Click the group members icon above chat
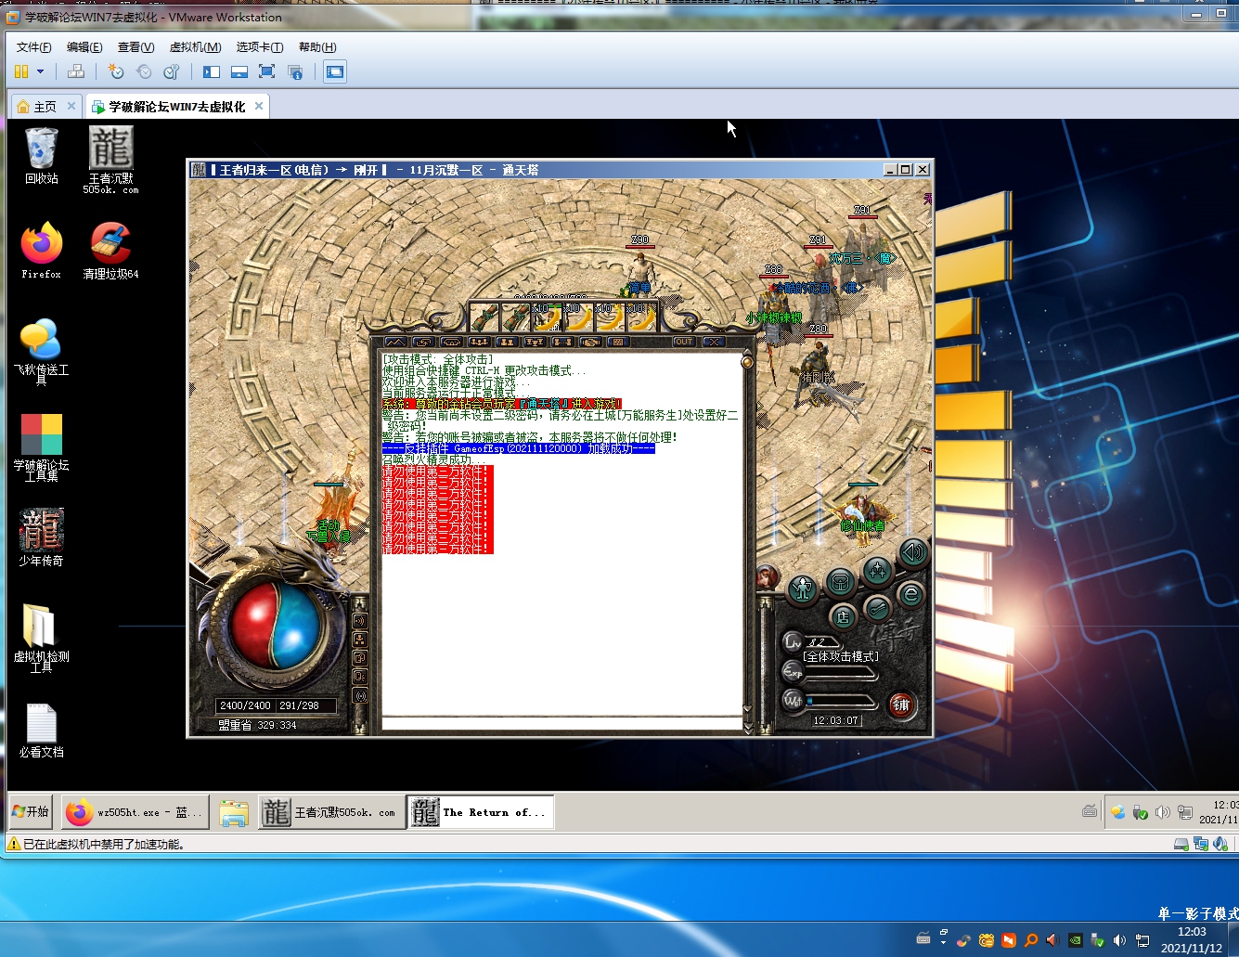This screenshot has height=957, width=1239. (x=479, y=342)
